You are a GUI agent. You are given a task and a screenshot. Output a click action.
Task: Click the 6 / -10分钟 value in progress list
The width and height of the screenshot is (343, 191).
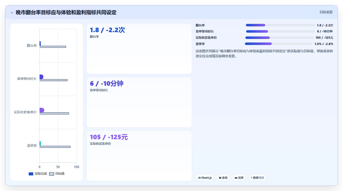click(325, 31)
